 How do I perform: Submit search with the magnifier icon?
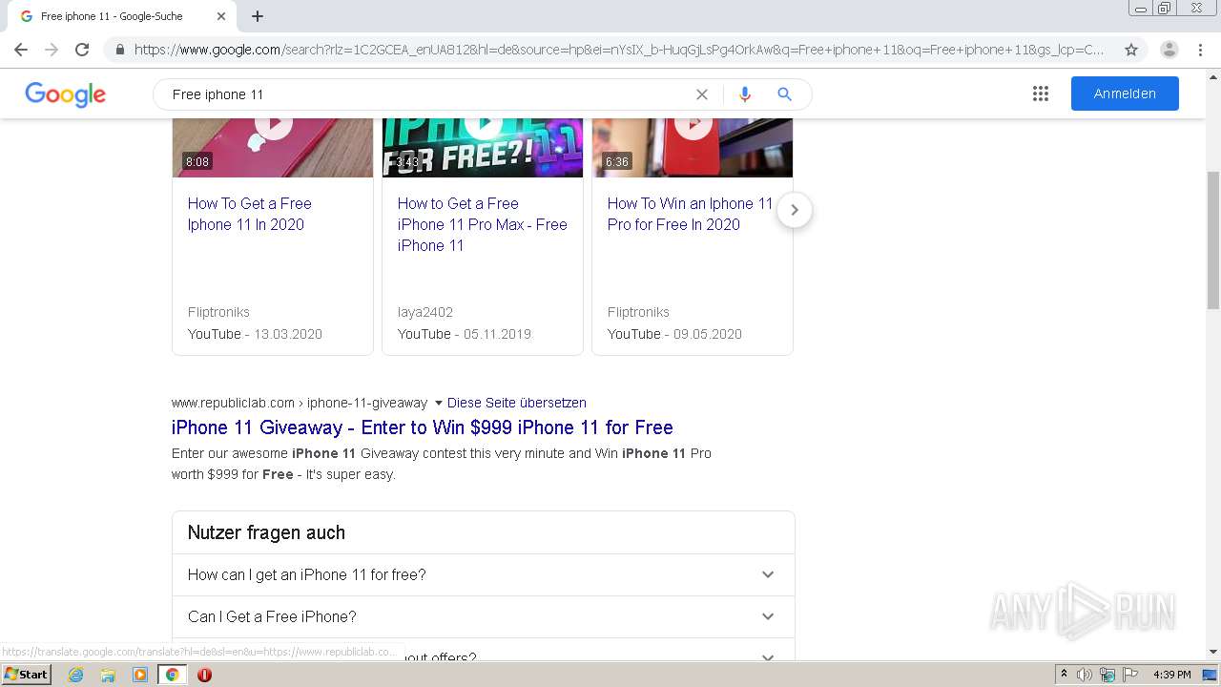[x=784, y=94]
